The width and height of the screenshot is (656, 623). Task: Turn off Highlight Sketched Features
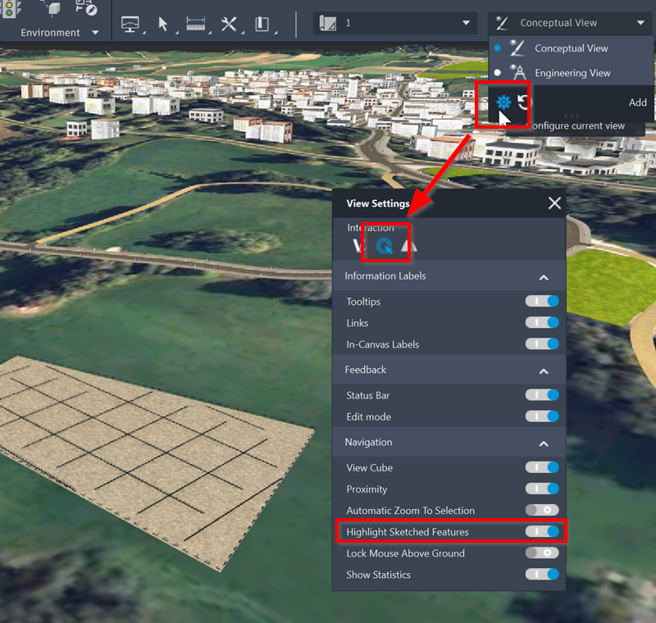[x=542, y=531]
